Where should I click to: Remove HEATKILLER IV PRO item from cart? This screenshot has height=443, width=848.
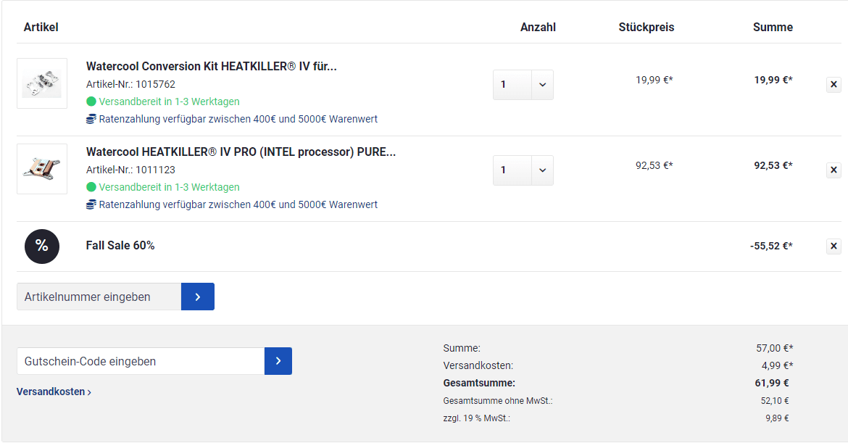pyautogui.click(x=834, y=170)
